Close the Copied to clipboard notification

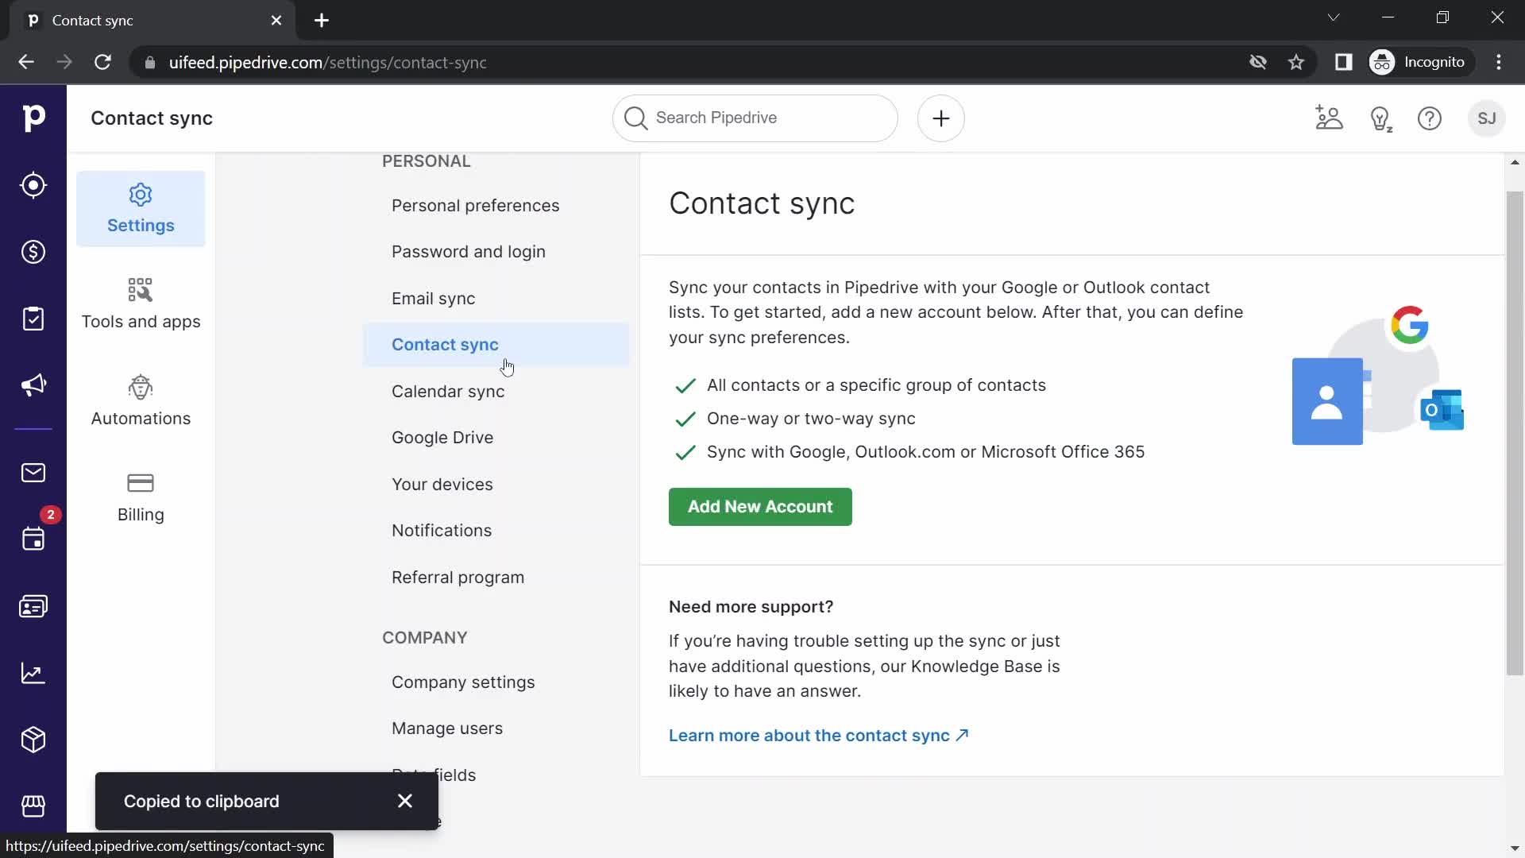[x=405, y=802]
